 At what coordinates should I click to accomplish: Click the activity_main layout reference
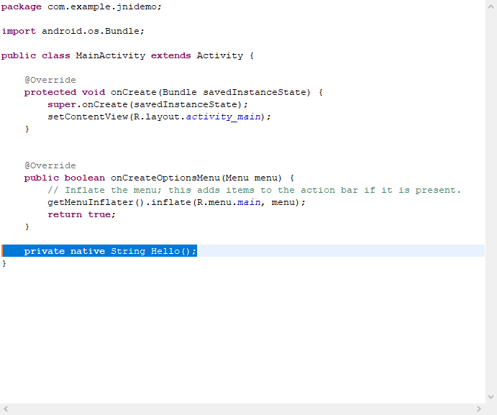[223, 117]
